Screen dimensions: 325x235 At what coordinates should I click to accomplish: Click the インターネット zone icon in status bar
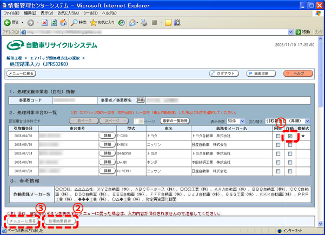click(x=280, y=231)
